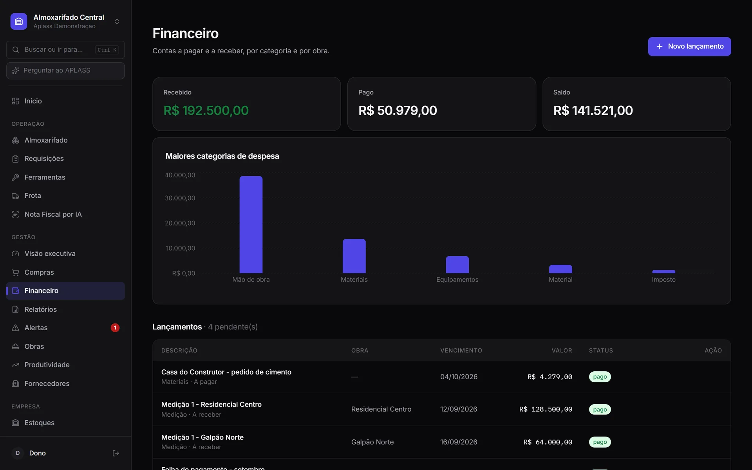Click the VENCIMENTO column header
752x470 pixels.
coord(461,351)
